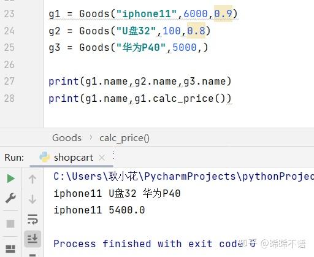The image size is (314, 257).
Task: Click line number 24 in gutter
Action: [9, 31]
